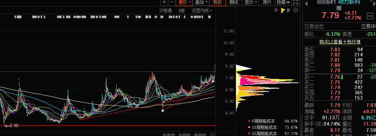Collapse quote panel with minus box

(x=370, y=16)
